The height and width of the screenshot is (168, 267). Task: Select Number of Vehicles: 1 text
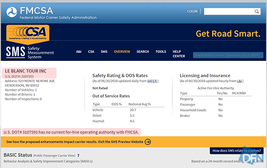click(x=21, y=90)
